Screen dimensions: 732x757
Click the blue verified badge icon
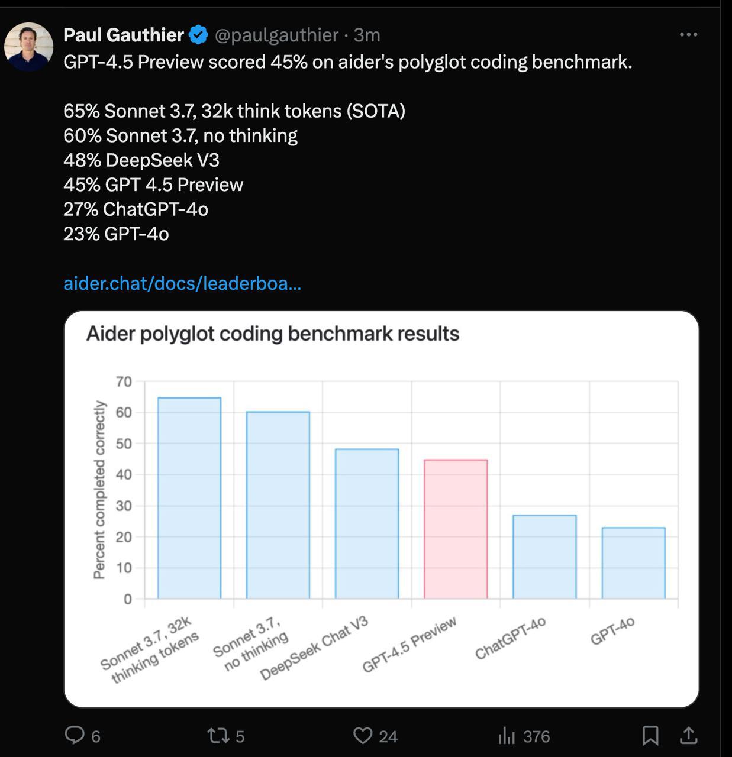click(x=198, y=35)
